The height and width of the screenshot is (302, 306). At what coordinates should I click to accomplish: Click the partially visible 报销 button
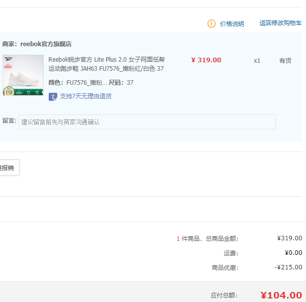pos(9,168)
